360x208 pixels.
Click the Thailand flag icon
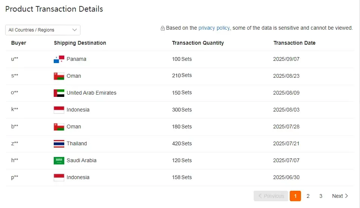59,143
